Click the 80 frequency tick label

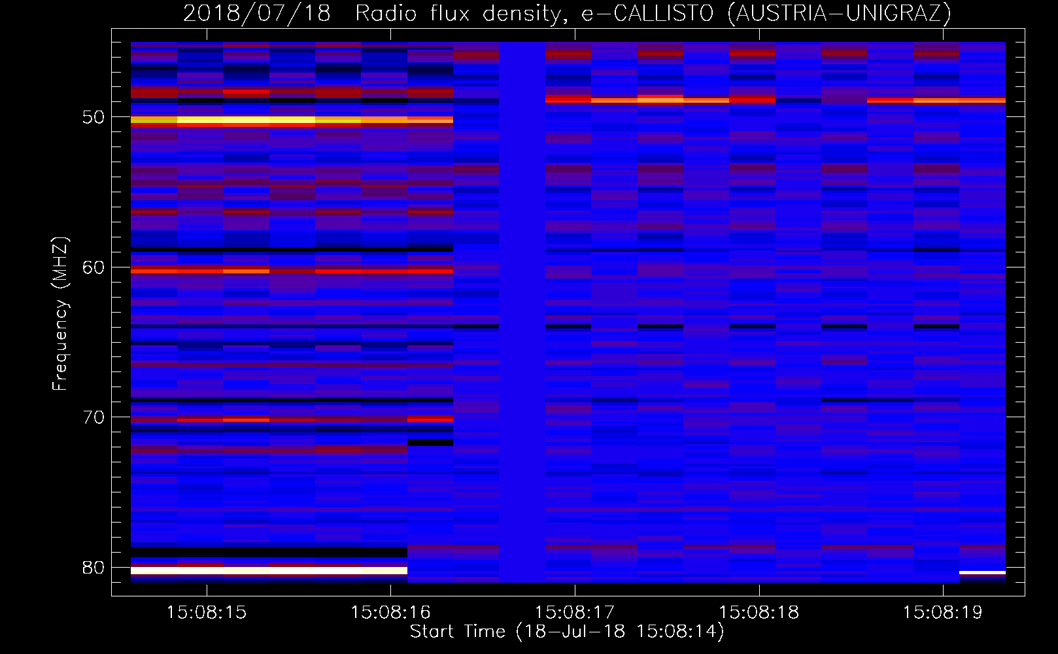tap(94, 567)
